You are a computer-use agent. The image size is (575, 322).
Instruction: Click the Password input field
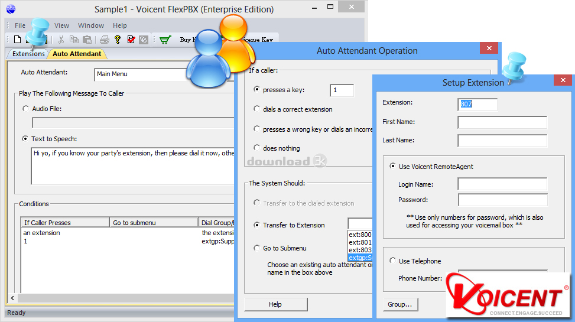pos(503,200)
